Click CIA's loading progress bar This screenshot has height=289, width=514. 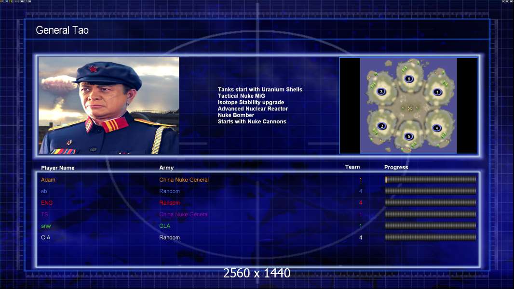coord(431,237)
